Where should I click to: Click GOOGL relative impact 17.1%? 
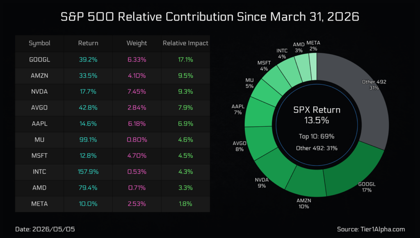(185, 60)
